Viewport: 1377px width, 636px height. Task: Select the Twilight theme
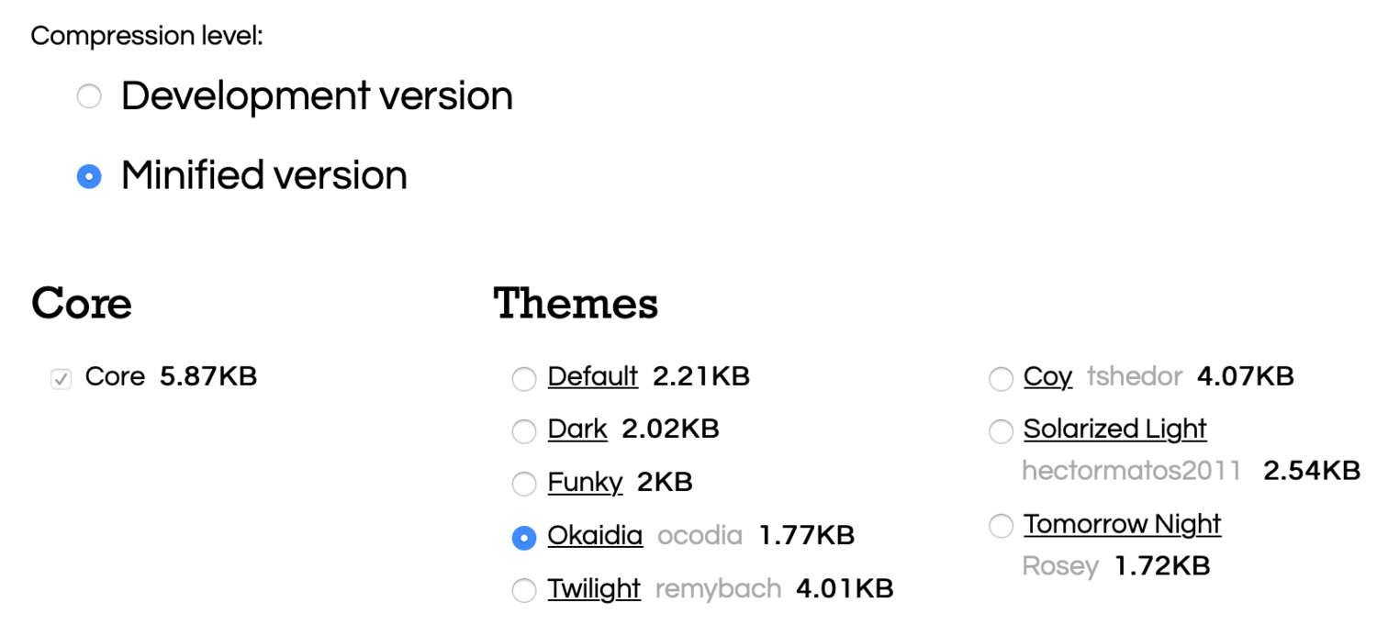[x=523, y=589]
